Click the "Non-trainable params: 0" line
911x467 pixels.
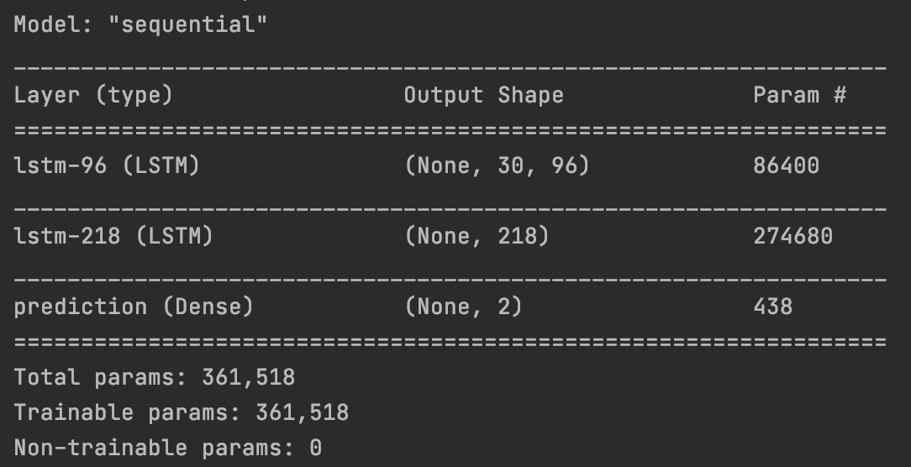click(168, 448)
